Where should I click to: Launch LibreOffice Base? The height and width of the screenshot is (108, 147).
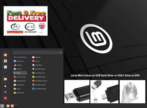(39, 69)
